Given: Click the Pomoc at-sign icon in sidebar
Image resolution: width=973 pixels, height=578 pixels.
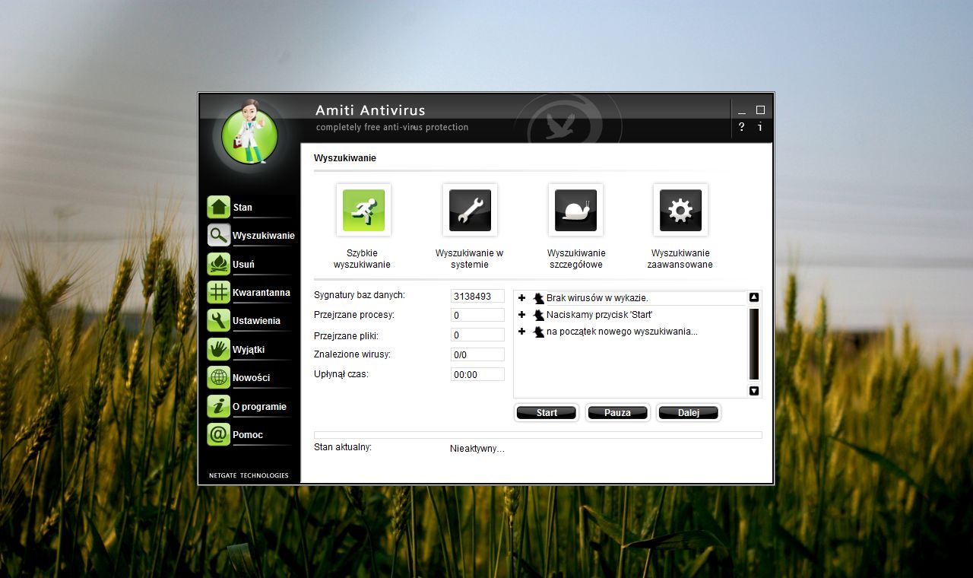Looking at the screenshot, I should [x=219, y=434].
